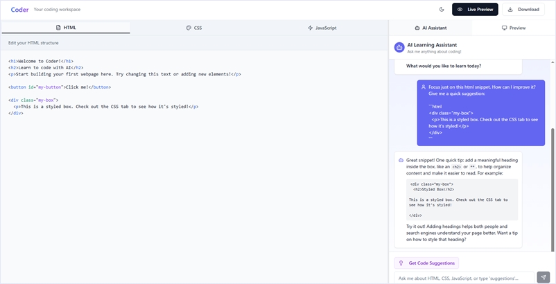Click the purple AI Learning Assistant robot icon
The height and width of the screenshot is (284, 556).
click(x=399, y=47)
